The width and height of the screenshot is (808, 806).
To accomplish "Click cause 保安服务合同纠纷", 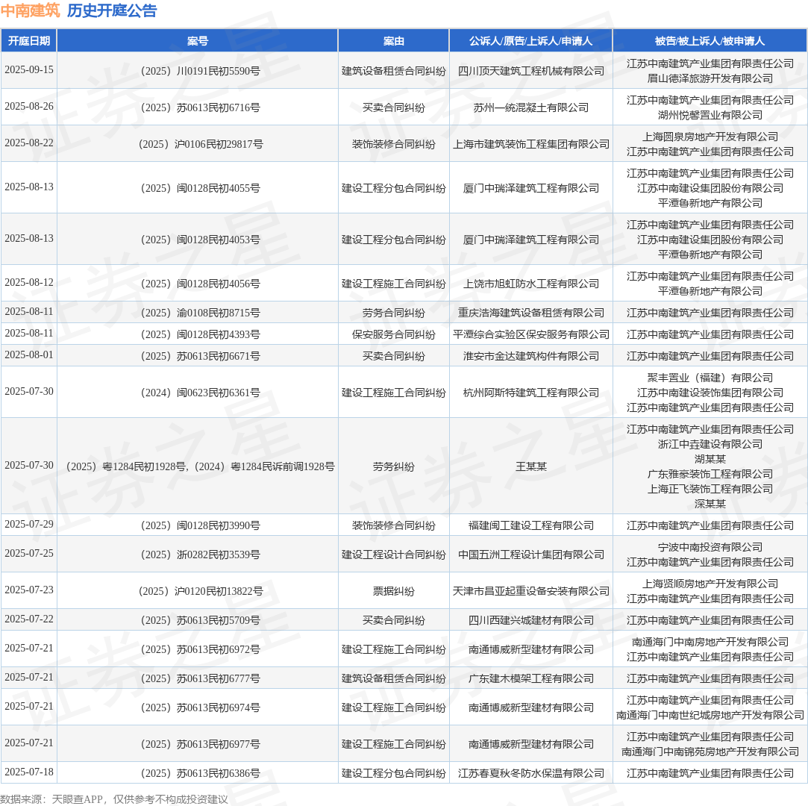I will (394, 334).
